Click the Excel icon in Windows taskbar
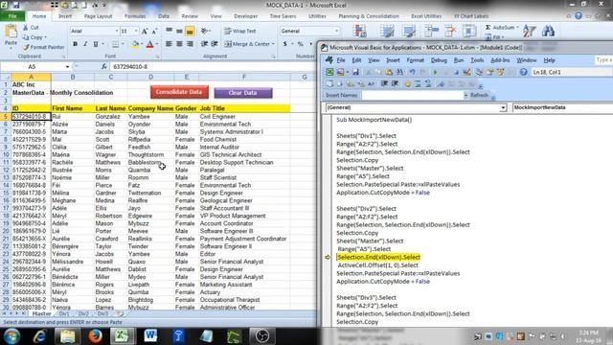Screen dimensions: 613x345 click(122, 335)
